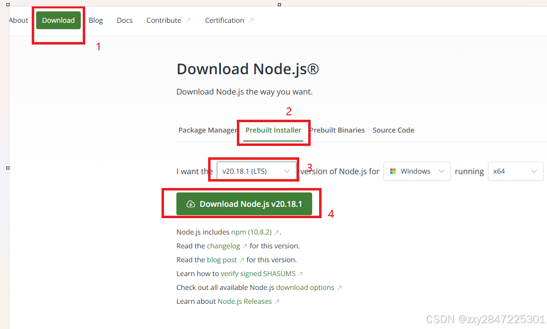Click the Windows logo icon in OS dropdown
Screen dimensions: 547x329
tap(393, 171)
